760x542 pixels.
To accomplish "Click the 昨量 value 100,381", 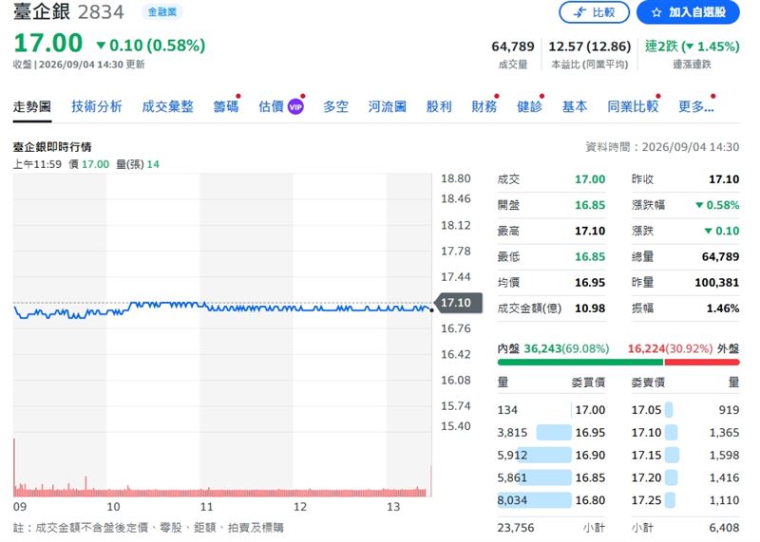I will point(717,282).
